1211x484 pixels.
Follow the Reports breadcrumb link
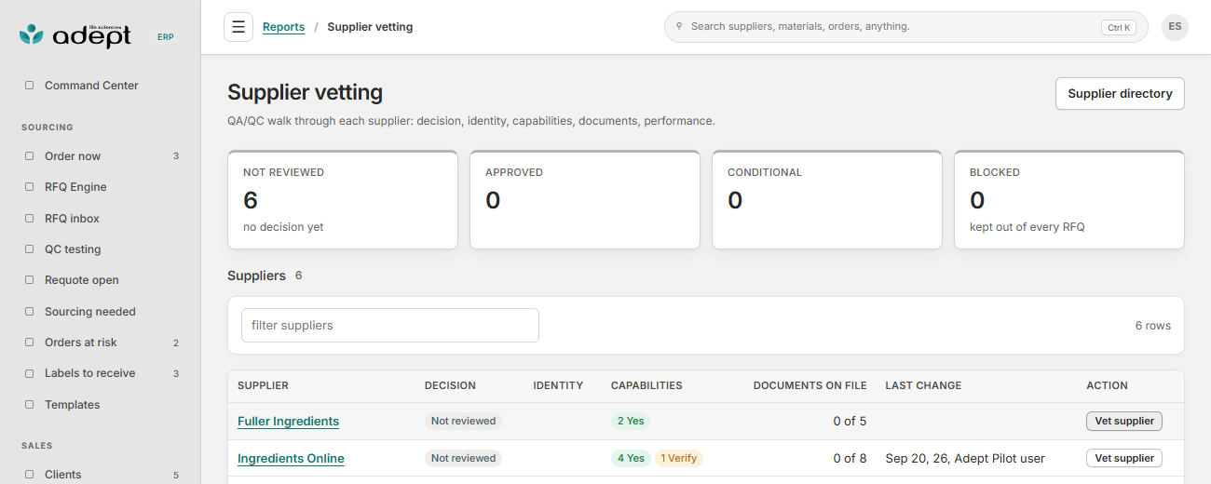pos(283,27)
